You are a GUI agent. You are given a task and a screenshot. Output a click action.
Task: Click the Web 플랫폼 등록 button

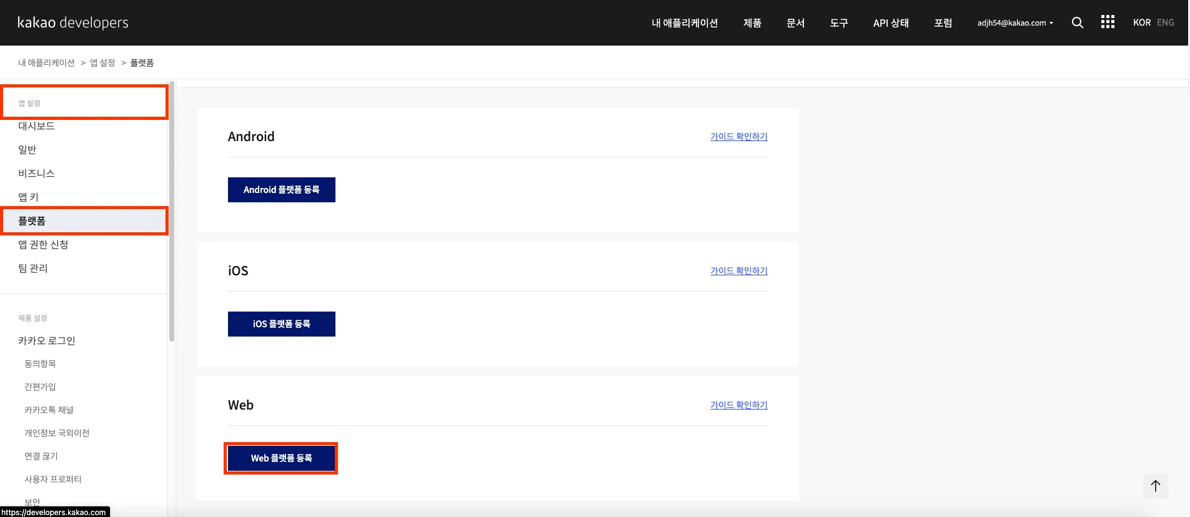pyautogui.click(x=282, y=458)
